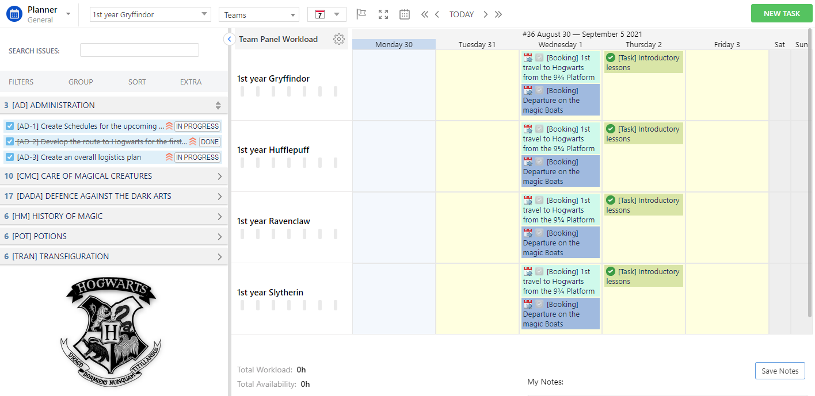Click booking icon on Hufflepuff's 1st travel card
Viewport: 815px width, 396px height.
click(x=528, y=129)
